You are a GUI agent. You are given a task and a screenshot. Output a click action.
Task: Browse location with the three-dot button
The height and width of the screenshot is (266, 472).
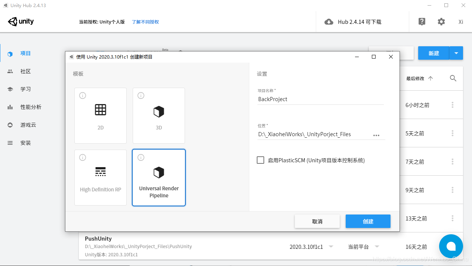[376, 135]
